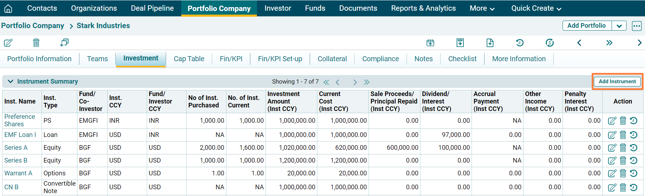Go to the last page of results

click(x=367, y=82)
